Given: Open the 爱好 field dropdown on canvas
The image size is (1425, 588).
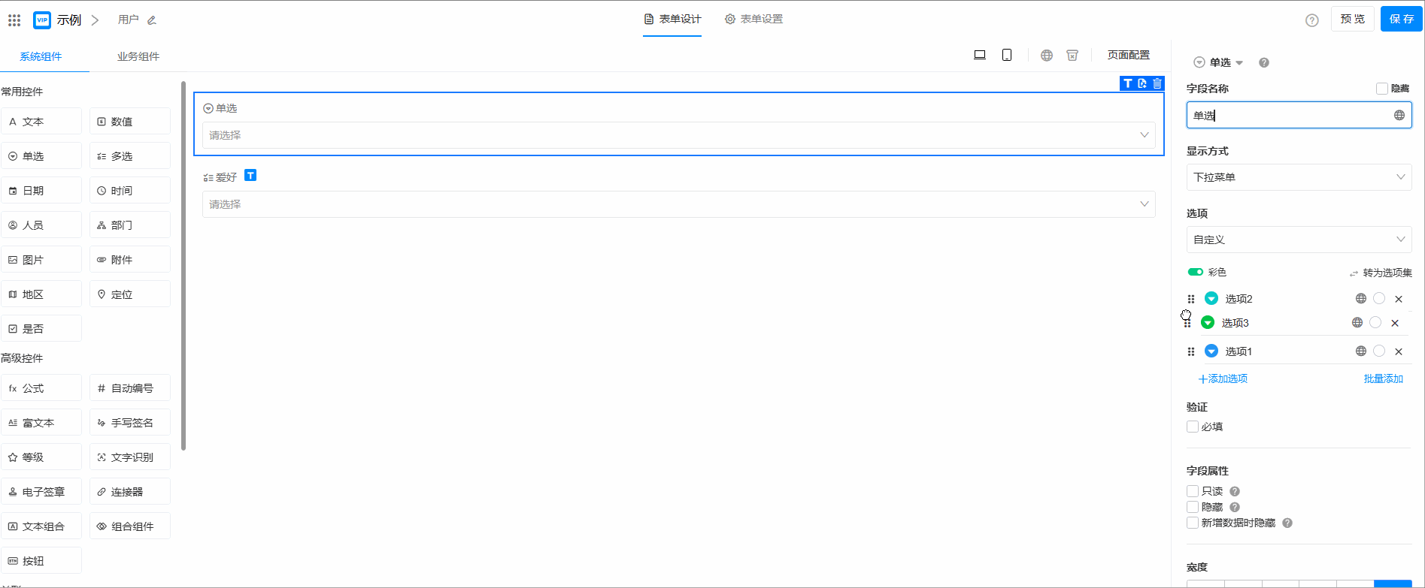Looking at the screenshot, I should click(678, 204).
